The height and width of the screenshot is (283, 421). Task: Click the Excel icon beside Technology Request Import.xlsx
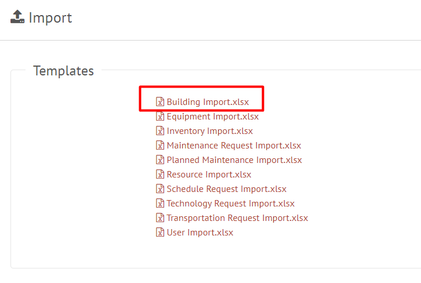point(160,203)
